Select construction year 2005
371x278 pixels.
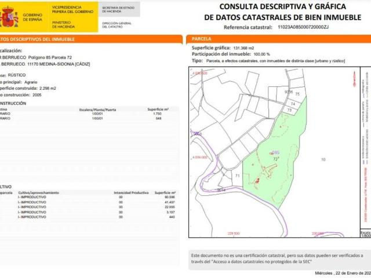[37, 95]
